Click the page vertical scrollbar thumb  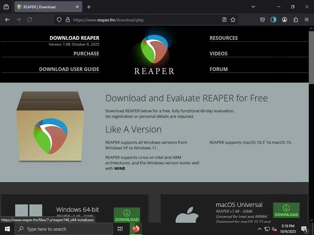pyautogui.click(x=311, y=58)
